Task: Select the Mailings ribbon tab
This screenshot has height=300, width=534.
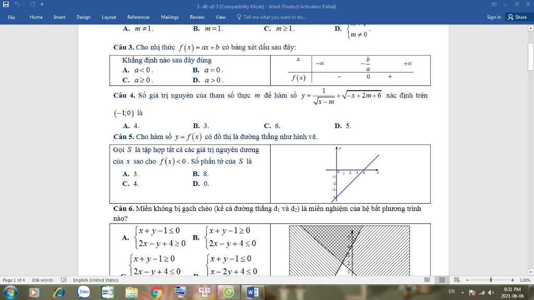Action: [169, 17]
